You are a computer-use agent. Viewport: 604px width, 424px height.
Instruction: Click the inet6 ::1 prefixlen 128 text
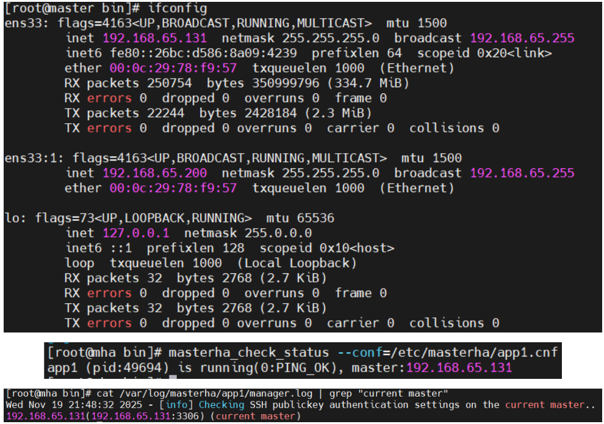point(154,248)
